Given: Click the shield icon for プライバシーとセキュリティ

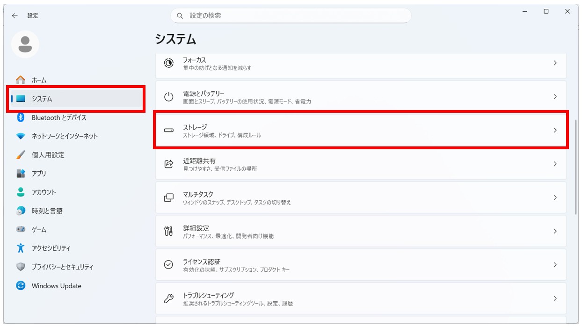Looking at the screenshot, I should click(20, 267).
